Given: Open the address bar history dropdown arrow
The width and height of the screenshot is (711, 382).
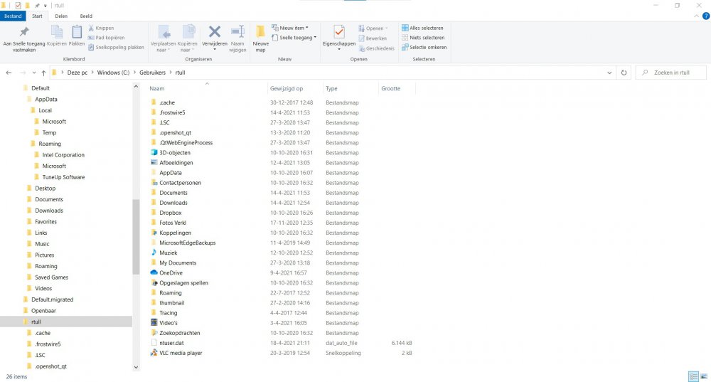Looking at the screenshot, I should click(608, 73).
